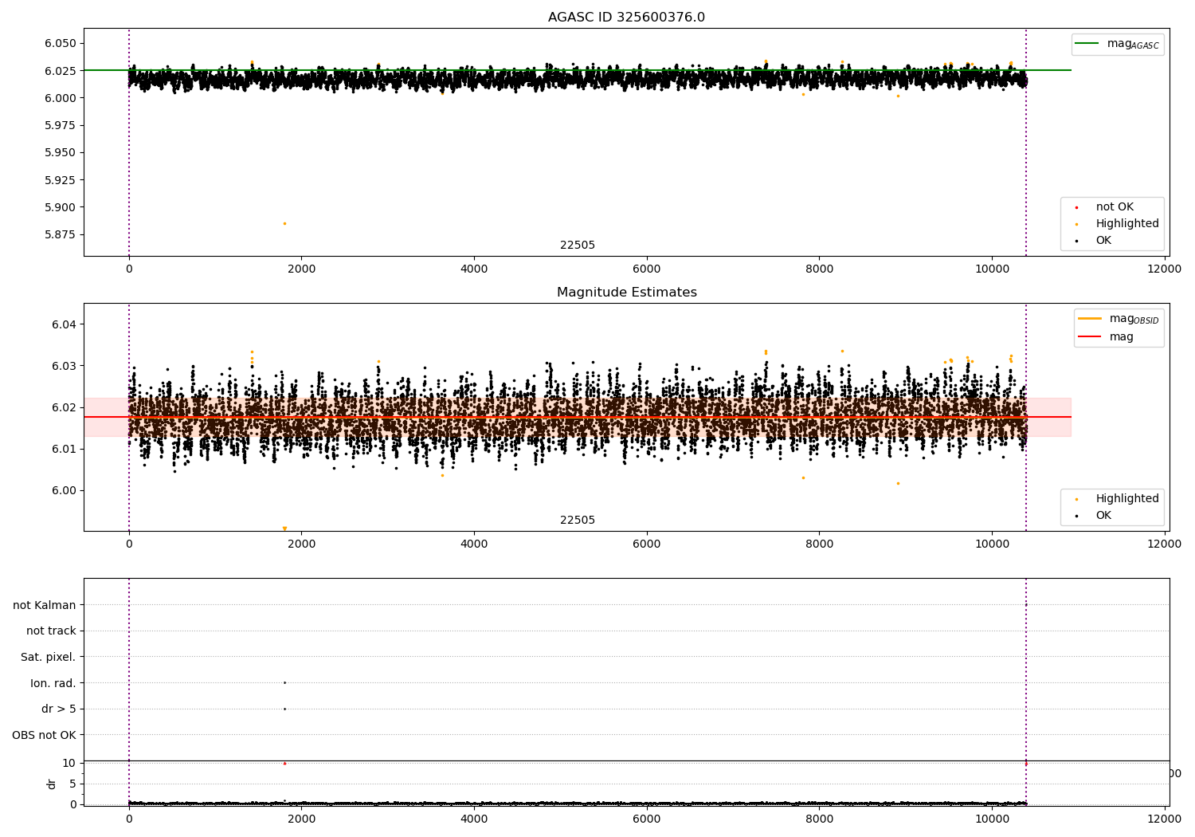Click the 'OBS not OK' axis label
The height and width of the screenshot is (837, 1195).
click(44, 735)
